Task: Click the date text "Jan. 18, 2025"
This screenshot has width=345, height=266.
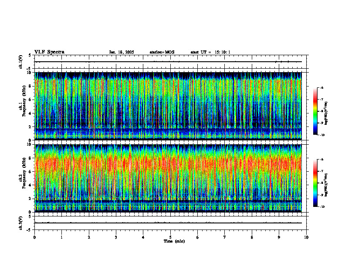Action: 122,52
